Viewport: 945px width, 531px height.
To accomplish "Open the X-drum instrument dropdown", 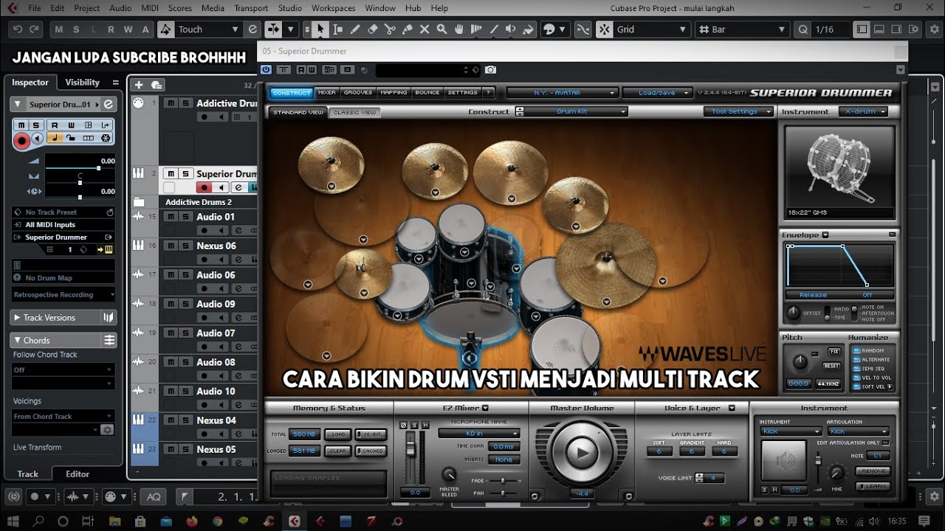I will pos(863,111).
